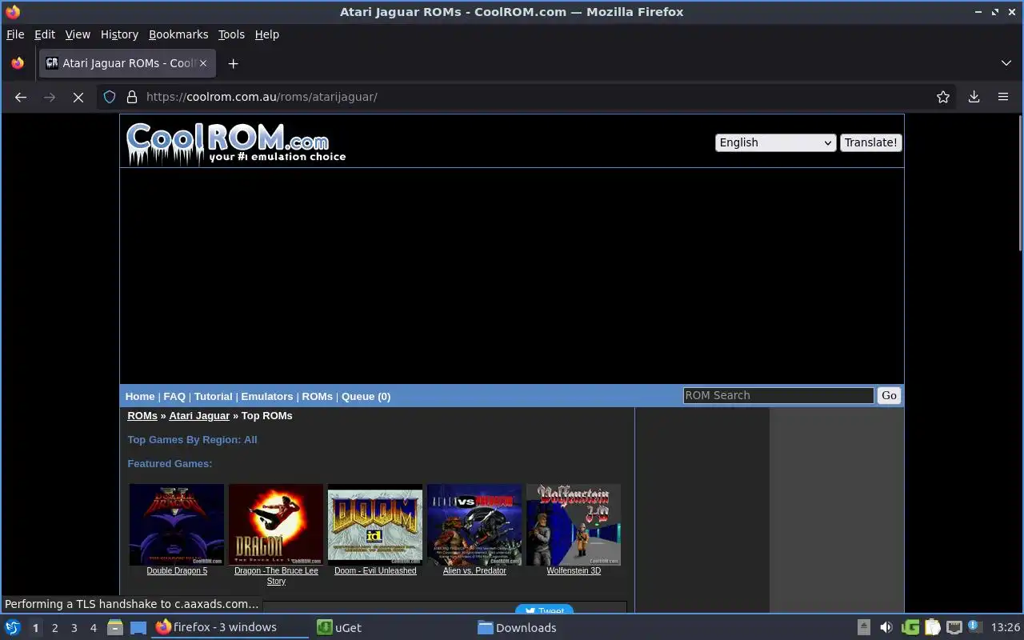The height and width of the screenshot is (640, 1024).
Task: Click the Translate! button
Action: click(x=871, y=142)
